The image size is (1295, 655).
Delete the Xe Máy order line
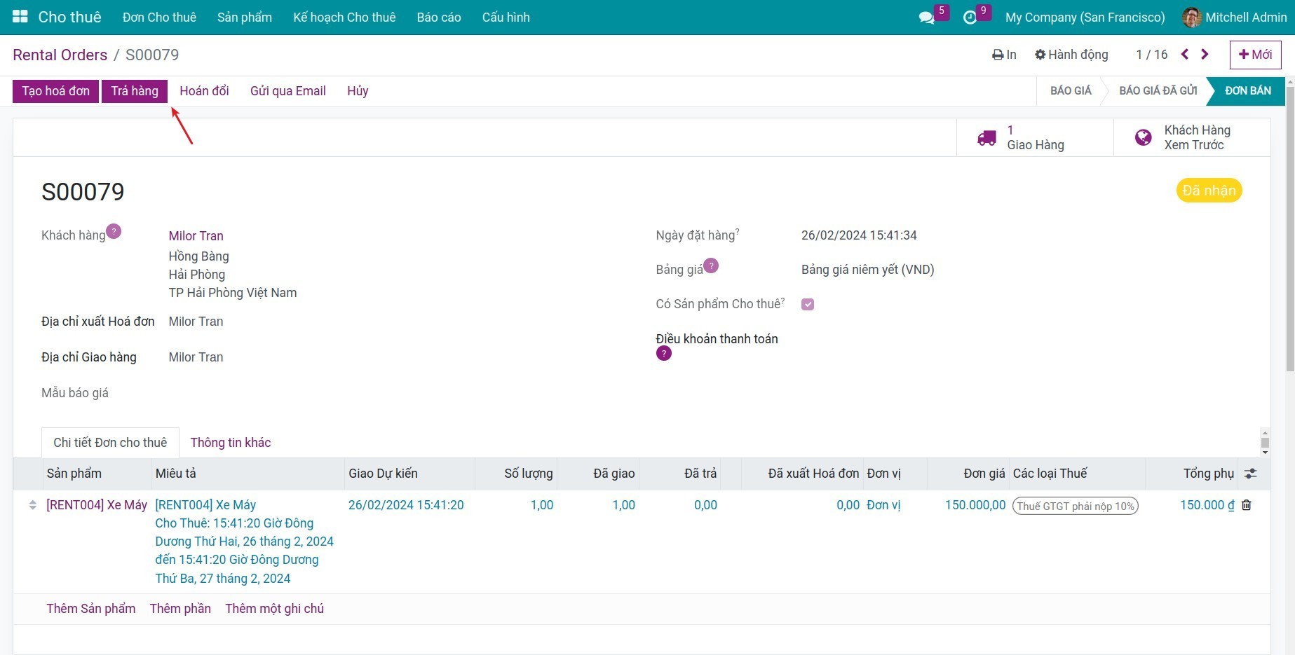(x=1246, y=505)
